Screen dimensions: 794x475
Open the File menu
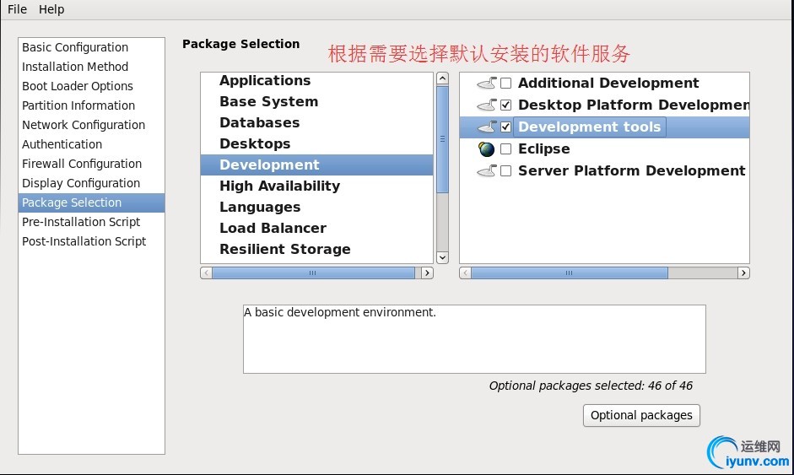click(x=17, y=9)
